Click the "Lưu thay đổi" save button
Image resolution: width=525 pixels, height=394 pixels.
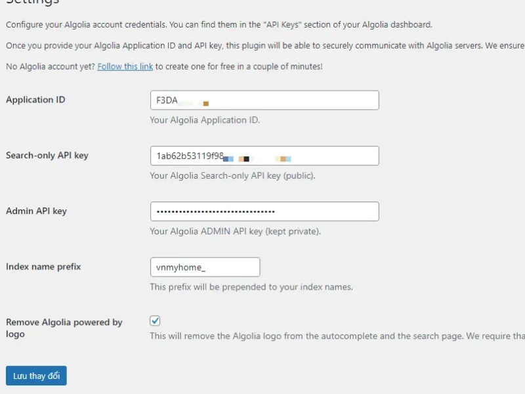(x=35, y=376)
